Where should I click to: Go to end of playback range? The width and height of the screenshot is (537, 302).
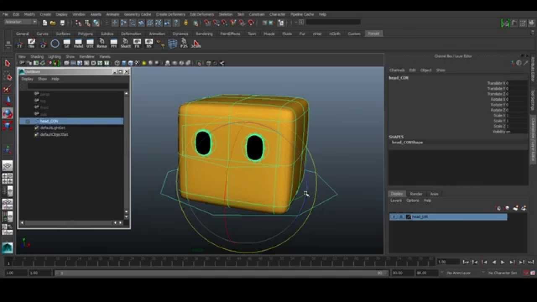tap(531, 262)
